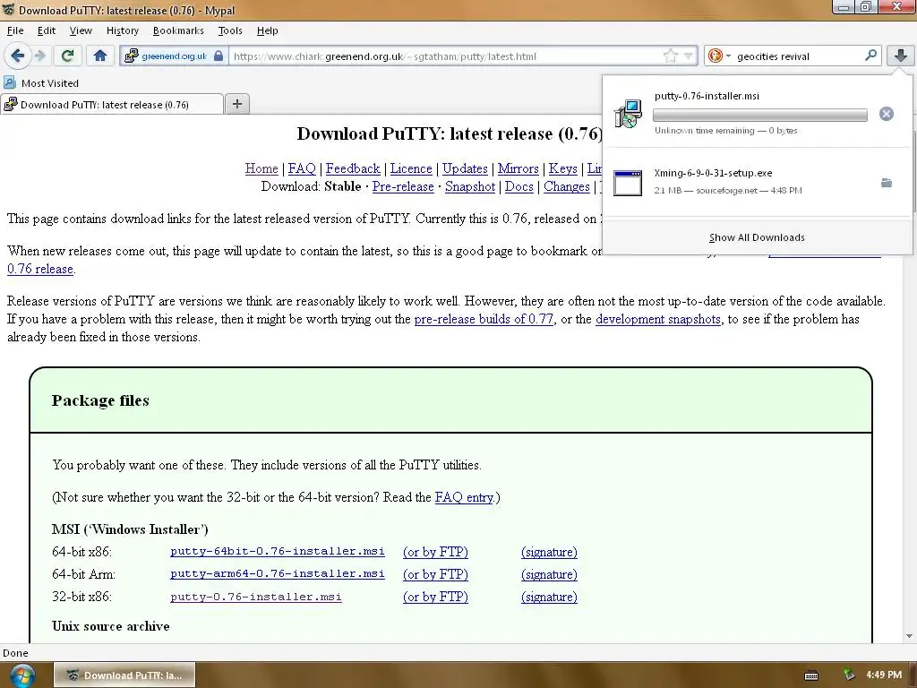Screen dimensions: 917x688
Task: Open the Docs link
Action: pos(519,186)
